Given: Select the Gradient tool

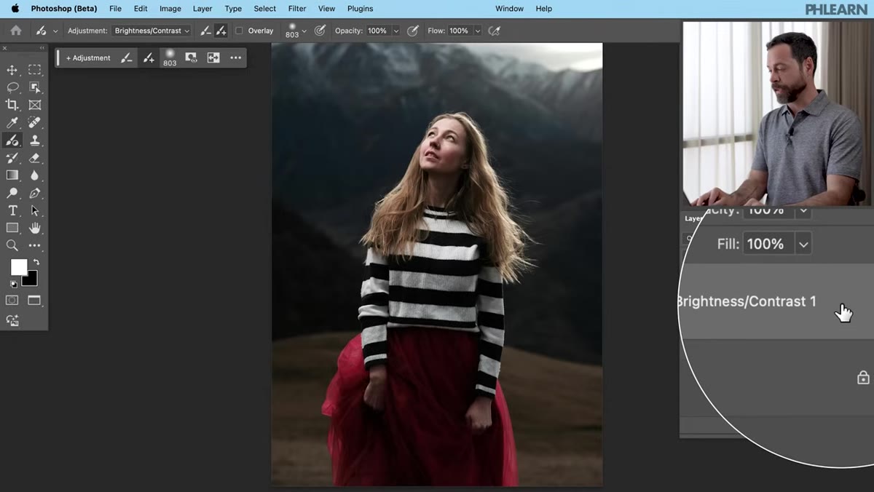Looking at the screenshot, I should [12, 175].
